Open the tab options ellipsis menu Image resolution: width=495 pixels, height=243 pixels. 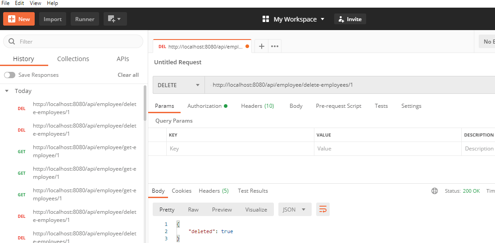point(275,46)
